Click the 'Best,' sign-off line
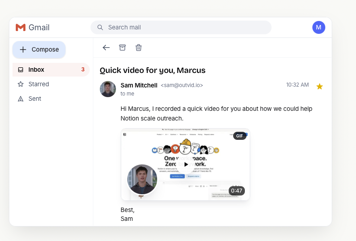This screenshot has width=356, height=241. click(x=127, y=210)
